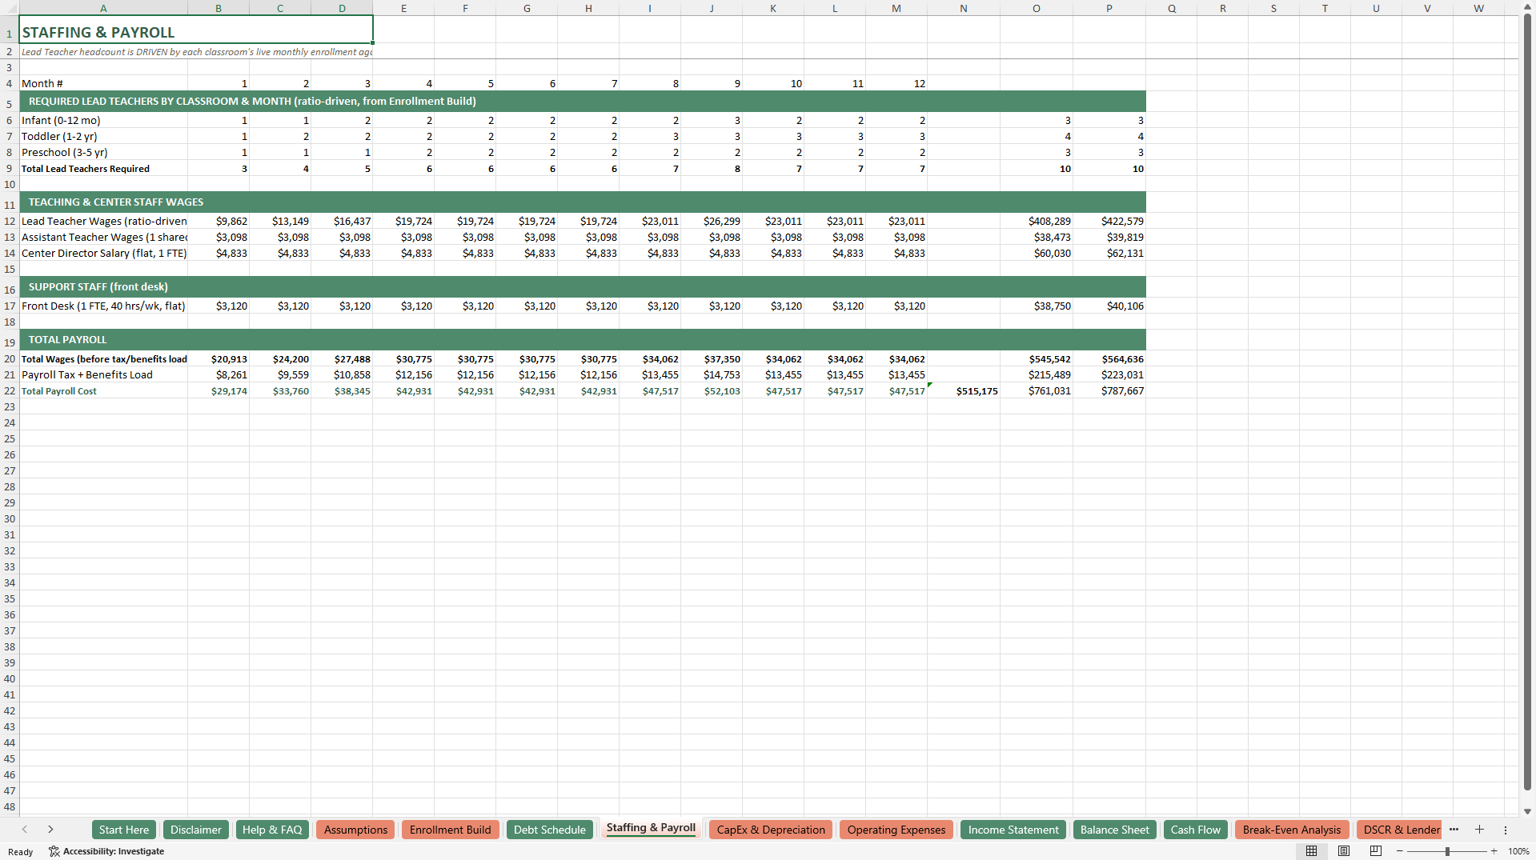Select the $26,299 month 9 wages cell

[x=712, y=221]
